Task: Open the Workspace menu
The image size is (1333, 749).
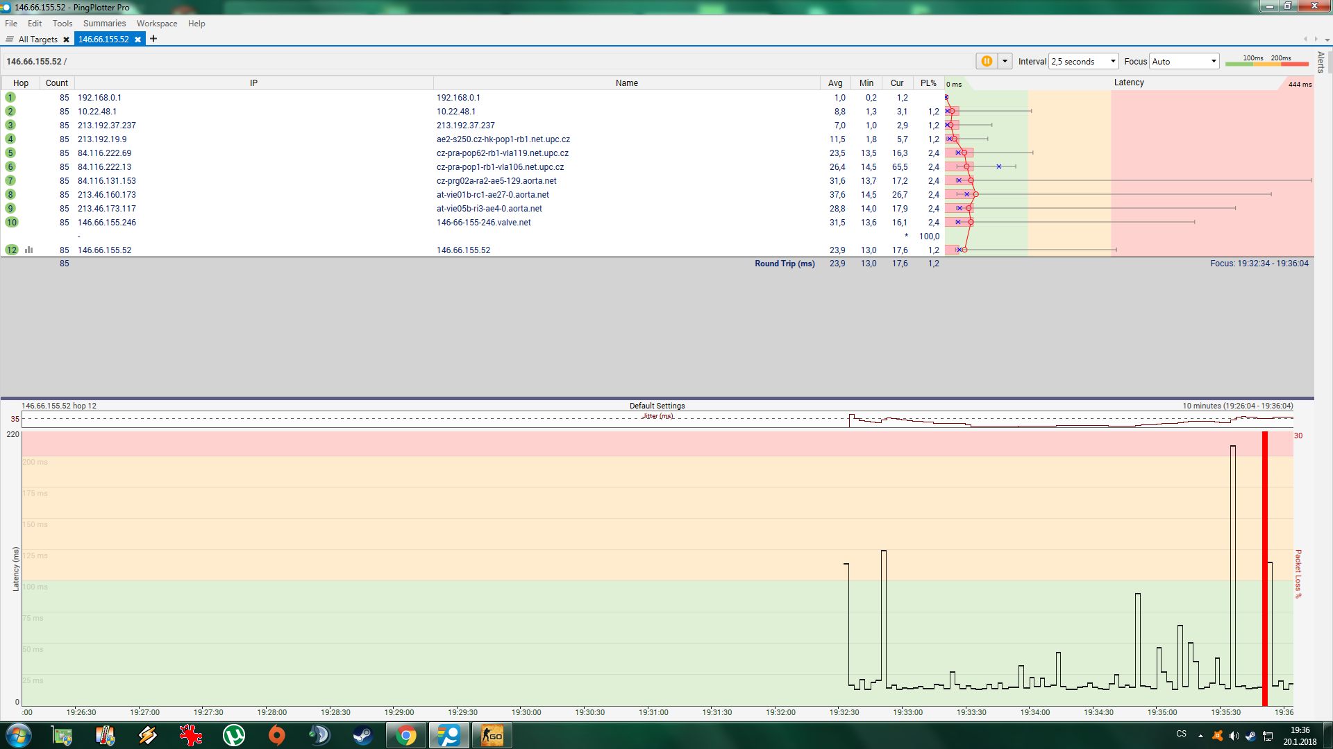Action: click(157, 23)
